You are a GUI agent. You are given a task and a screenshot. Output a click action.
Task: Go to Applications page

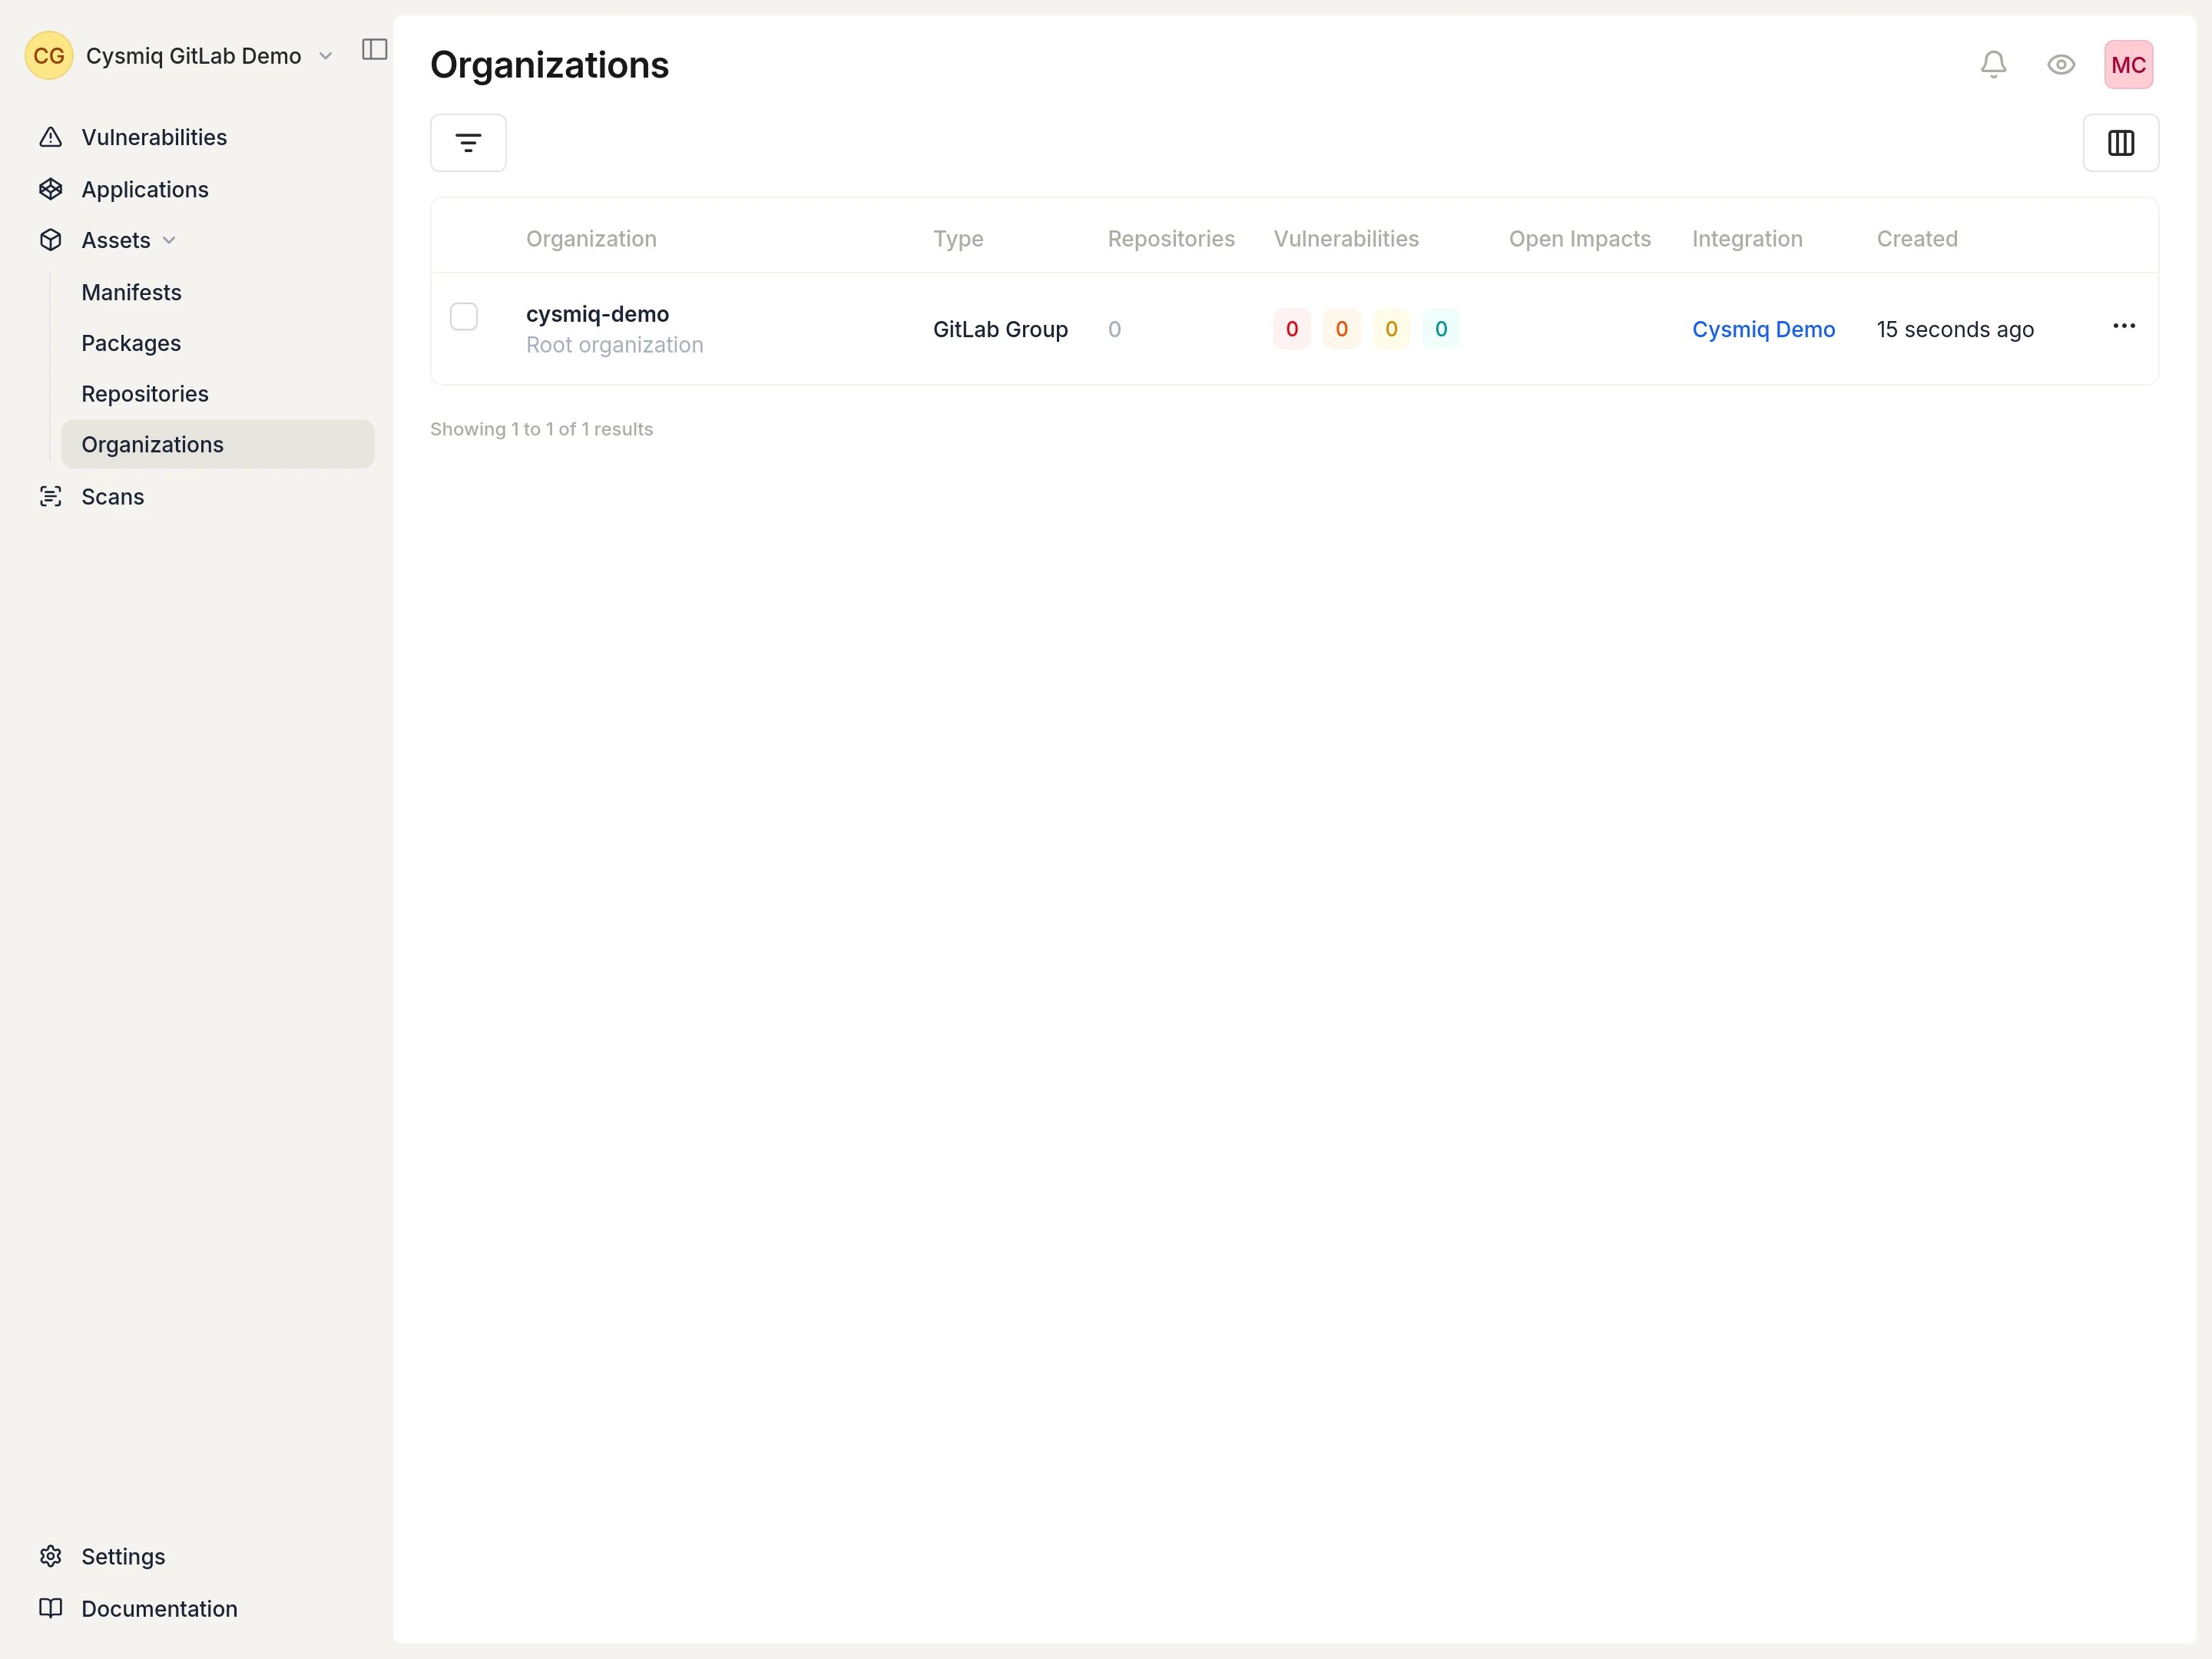145,189
